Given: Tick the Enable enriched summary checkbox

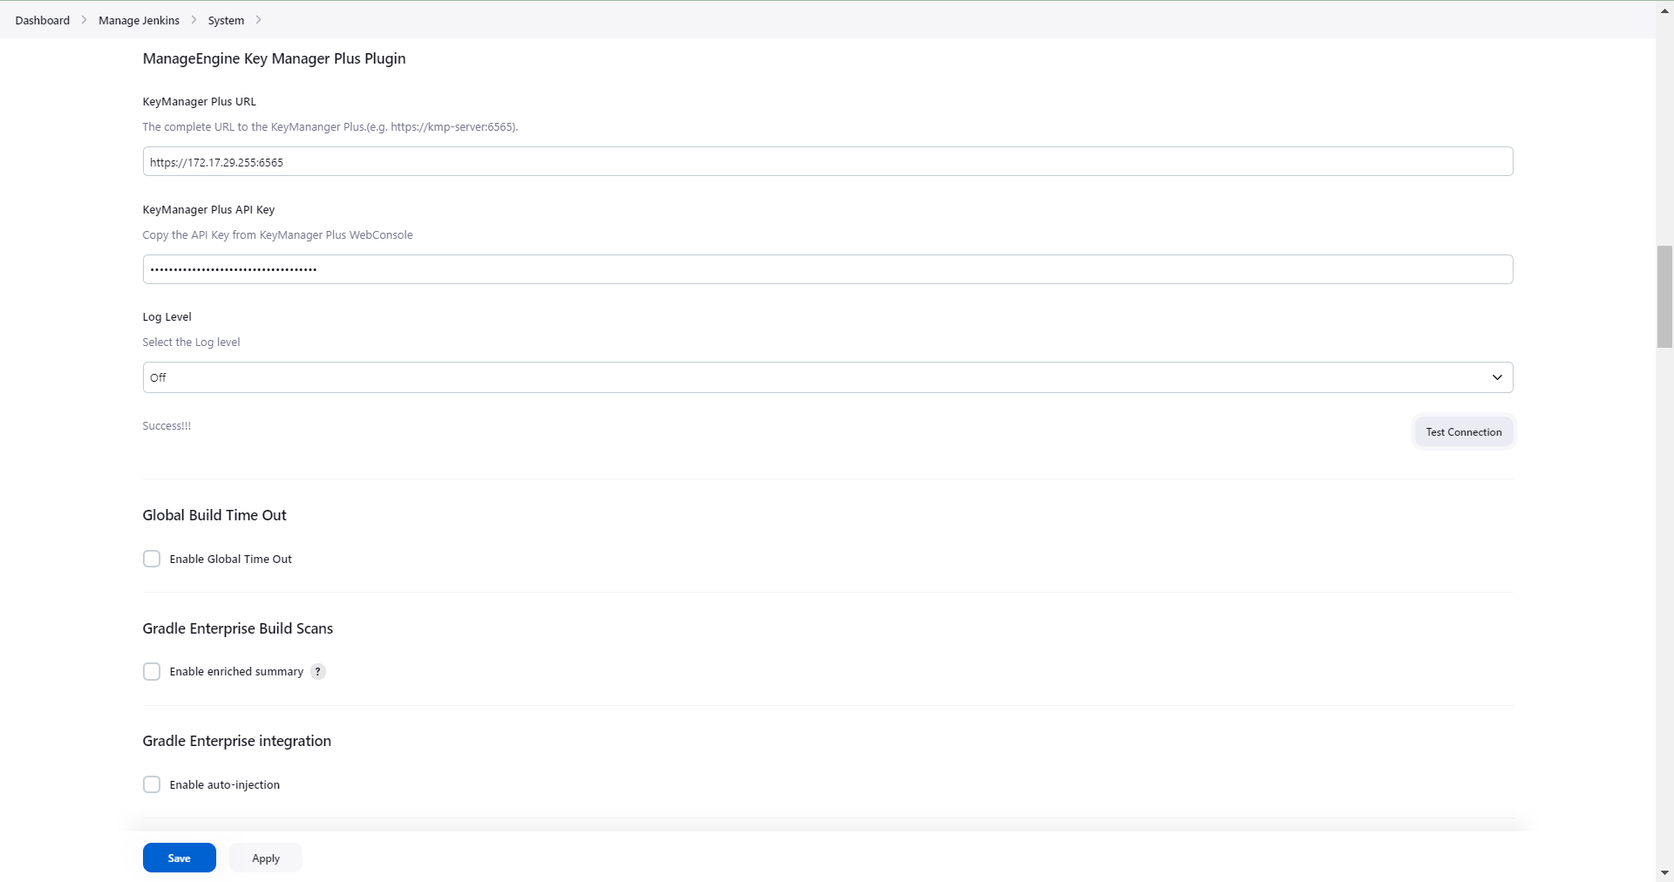Looking at the screenshot, I should 152,671.
